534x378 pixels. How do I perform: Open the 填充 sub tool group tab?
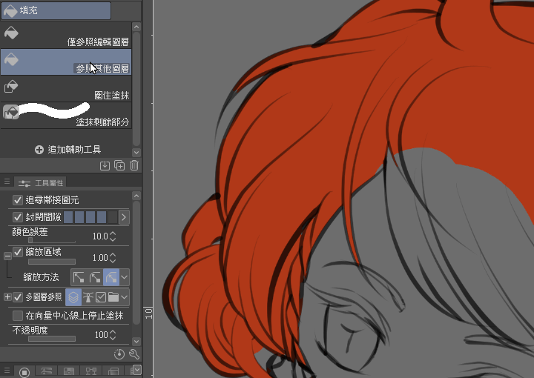point(56,10)
